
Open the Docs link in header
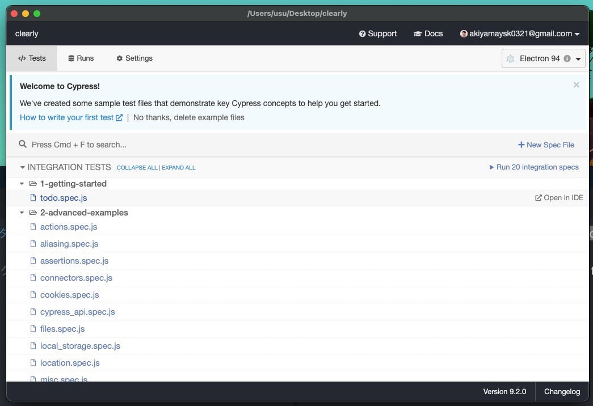point(428,33)
